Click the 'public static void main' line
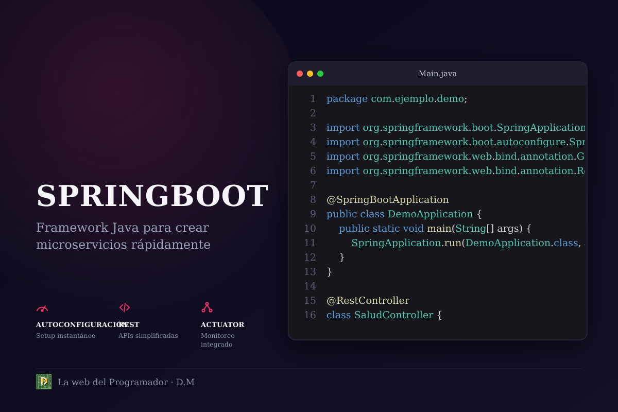618x412 pixels. point(435,229)
